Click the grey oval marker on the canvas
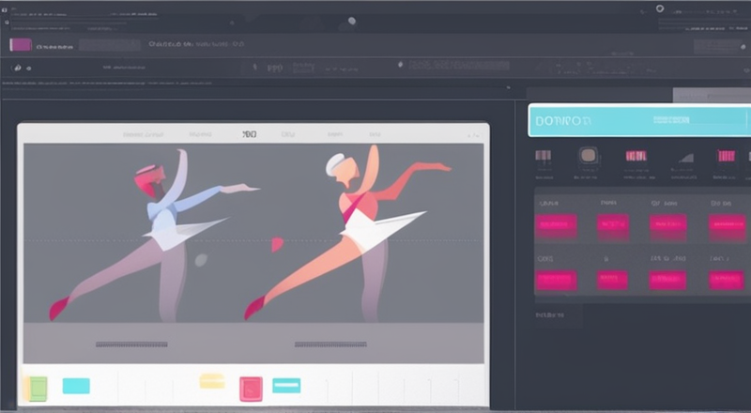The image size is (751, 413). click(201, 260)
